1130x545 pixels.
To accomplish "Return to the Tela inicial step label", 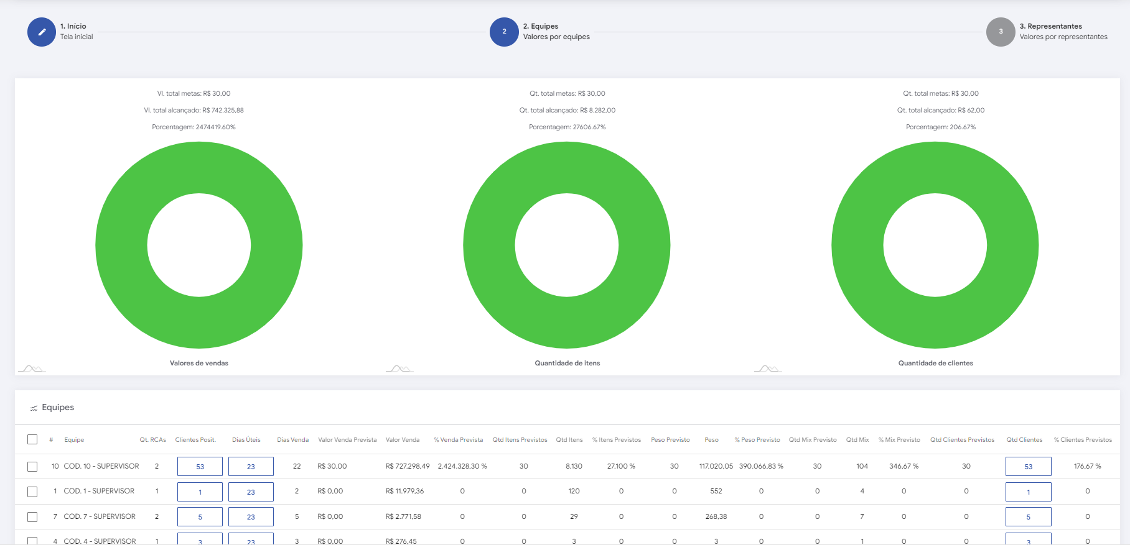I will point(77,37).
